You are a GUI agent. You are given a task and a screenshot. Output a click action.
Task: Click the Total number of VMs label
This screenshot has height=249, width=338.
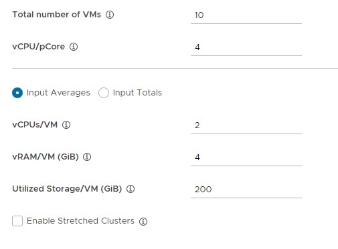[56, 15]
